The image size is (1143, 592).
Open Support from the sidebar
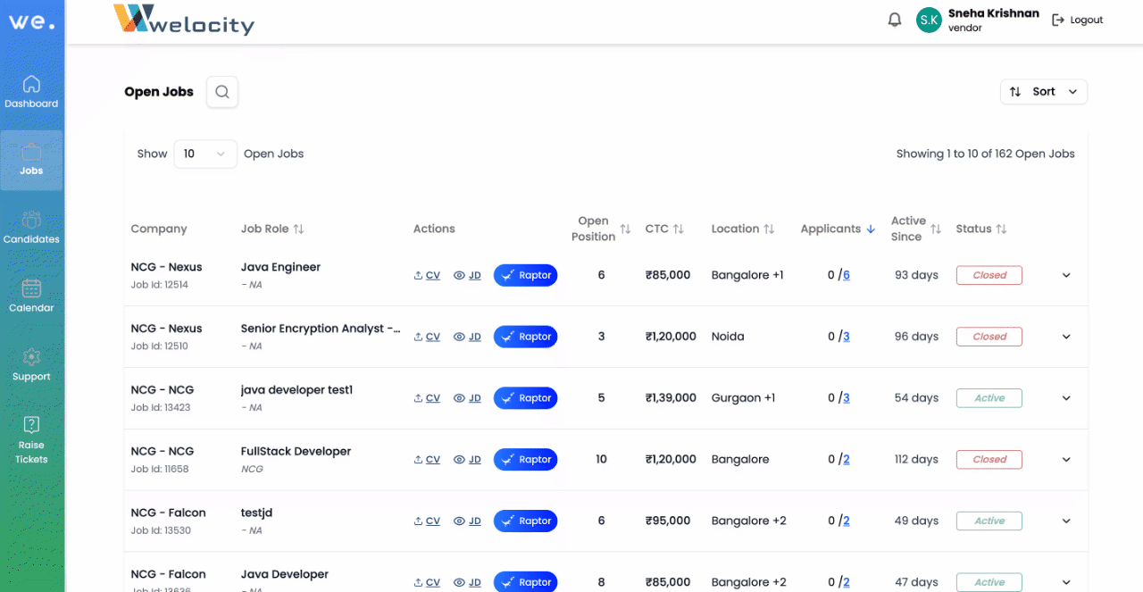[31, 364]
